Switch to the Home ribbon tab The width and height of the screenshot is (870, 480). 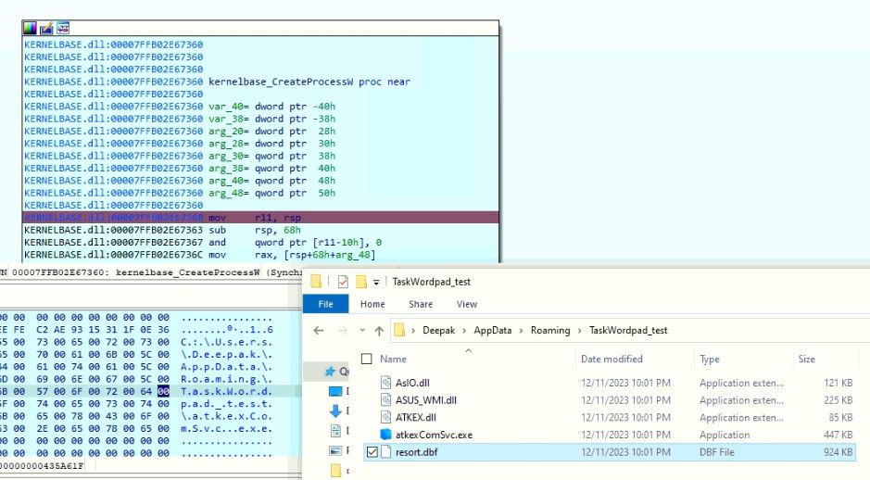coord(372,304)
